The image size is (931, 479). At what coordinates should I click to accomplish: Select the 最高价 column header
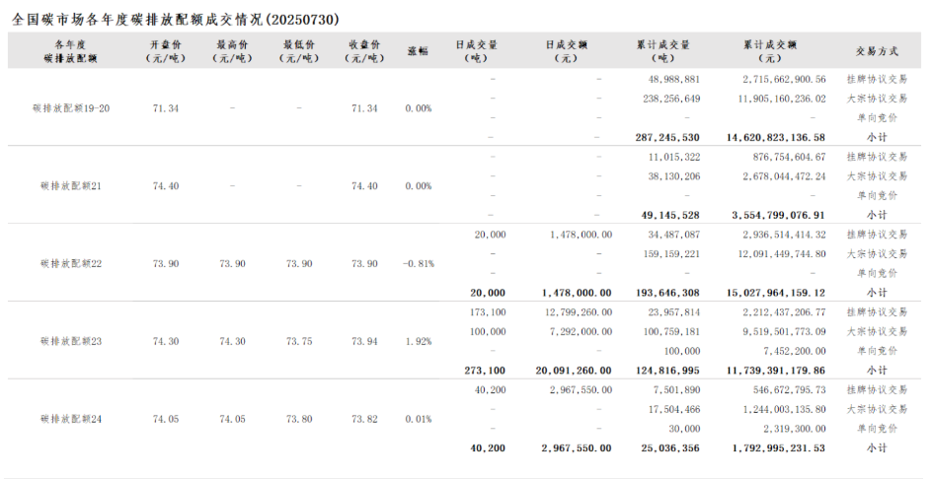(232, 51)
